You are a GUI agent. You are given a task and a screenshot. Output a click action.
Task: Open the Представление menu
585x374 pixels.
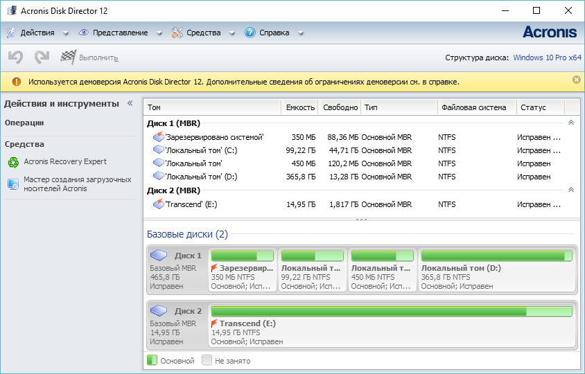click(120, 33)
